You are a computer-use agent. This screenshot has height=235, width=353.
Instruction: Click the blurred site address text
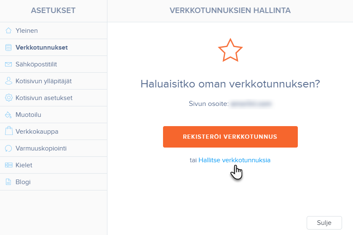coord(250,103)
